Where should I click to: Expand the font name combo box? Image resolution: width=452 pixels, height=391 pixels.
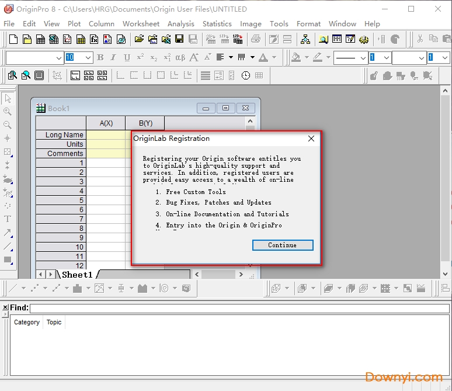[x=59, y=57]
